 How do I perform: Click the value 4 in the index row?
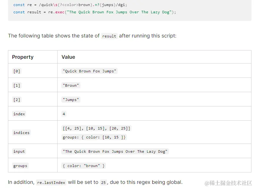[64, 114]
